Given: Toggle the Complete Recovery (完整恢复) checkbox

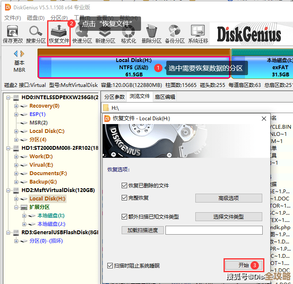Looking at the screenshot, I should (124, 197).
